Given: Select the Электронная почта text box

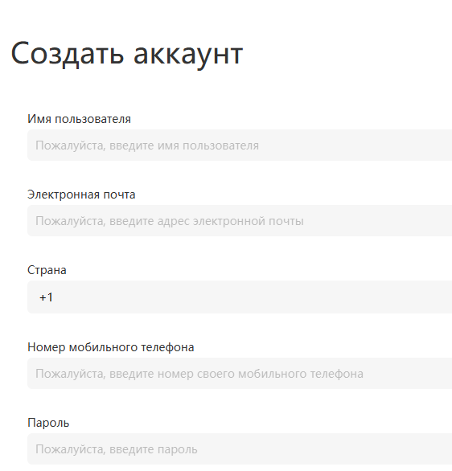Looking at the screenshot, I should coord(240,221).
